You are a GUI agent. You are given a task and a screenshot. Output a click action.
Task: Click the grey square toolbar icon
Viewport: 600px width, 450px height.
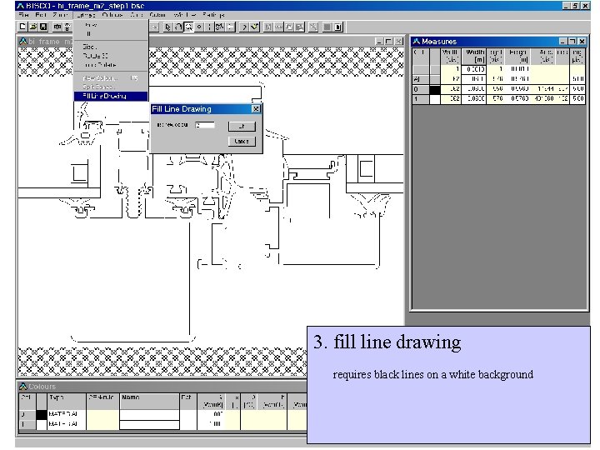tap(327, 27)
